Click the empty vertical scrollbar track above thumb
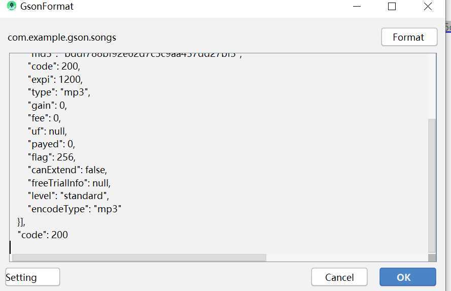Screen dimensions: 451x291 point(432,86)
